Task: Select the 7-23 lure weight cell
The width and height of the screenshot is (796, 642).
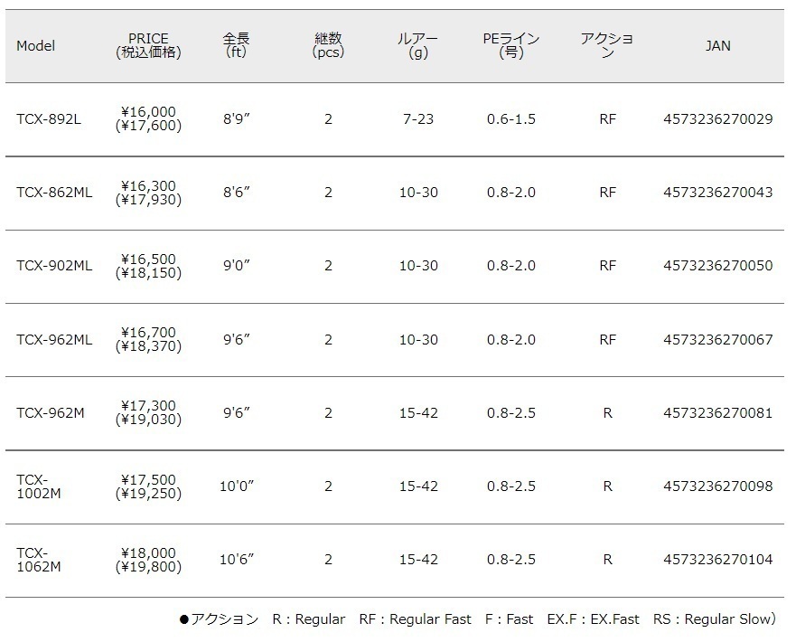Action: click(418, 119)
